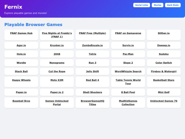
Task: Open the first Paper.io link
Action: 21,92
